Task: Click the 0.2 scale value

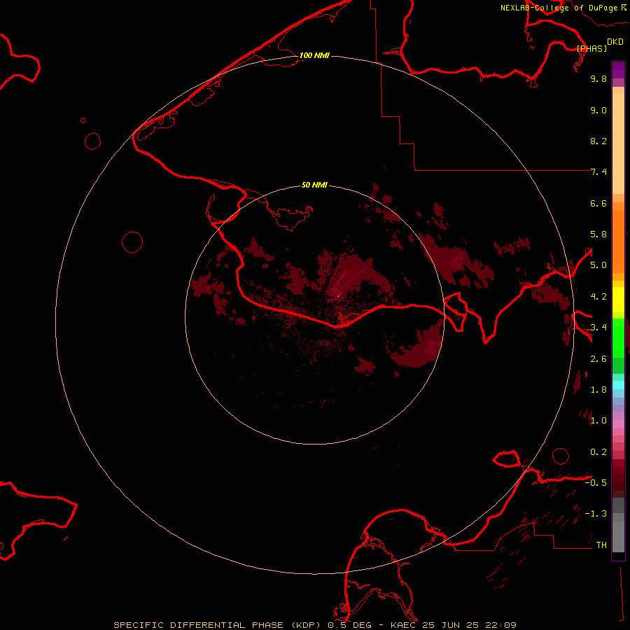Action: (x=598, y=452)
